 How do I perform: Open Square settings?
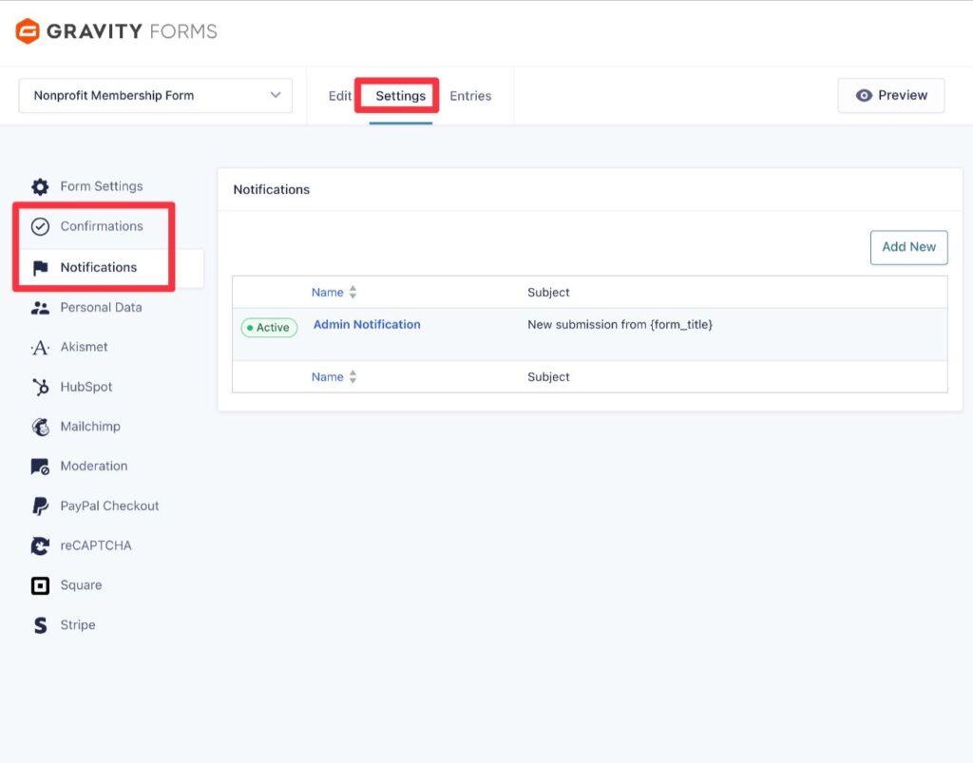click(x=82, y=585)
